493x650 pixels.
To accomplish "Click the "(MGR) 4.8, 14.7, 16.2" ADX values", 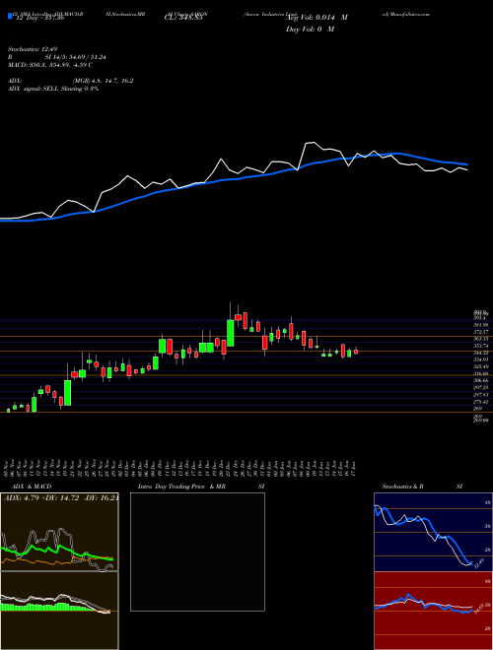I will click(x=103, y=81).
